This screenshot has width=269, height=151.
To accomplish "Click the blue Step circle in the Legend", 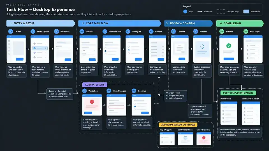I will [x=185, y=11].
